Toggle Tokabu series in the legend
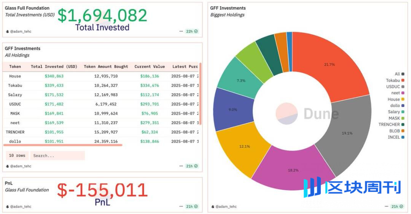 point(395,80)
